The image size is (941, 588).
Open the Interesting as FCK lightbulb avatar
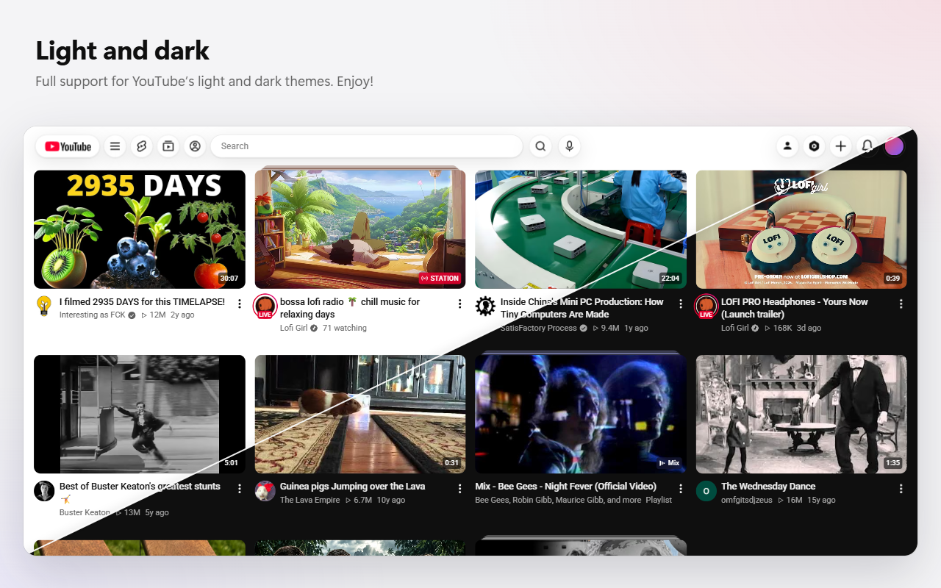[44, 306]
